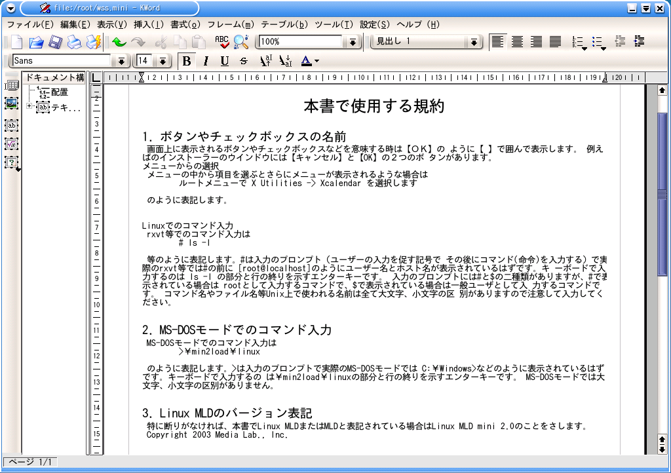Open the 挿入(I) menu
Image resolution: width=671 pixels, height=473 pixels.
click(x=149, y=24)
